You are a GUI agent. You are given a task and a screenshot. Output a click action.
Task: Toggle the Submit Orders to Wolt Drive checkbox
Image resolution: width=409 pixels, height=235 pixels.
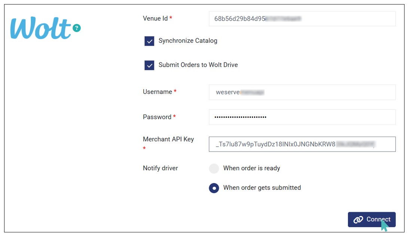point(149,65)
